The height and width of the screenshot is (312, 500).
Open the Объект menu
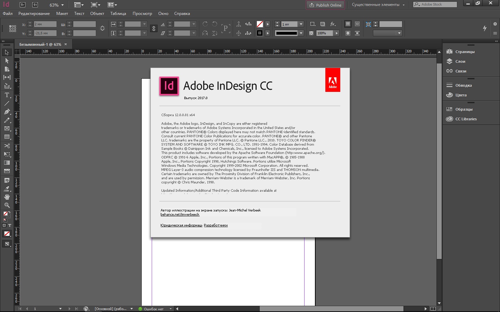[x=97, y=14]
